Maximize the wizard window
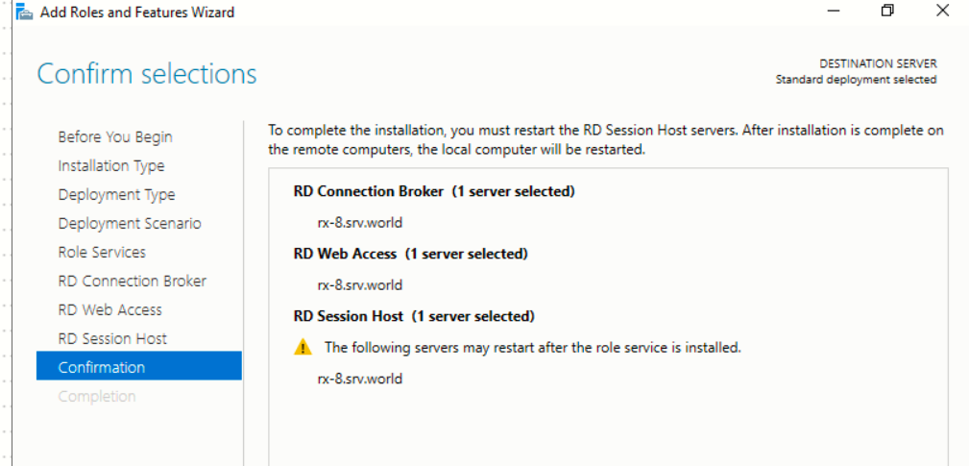 [x=887, y=12]
